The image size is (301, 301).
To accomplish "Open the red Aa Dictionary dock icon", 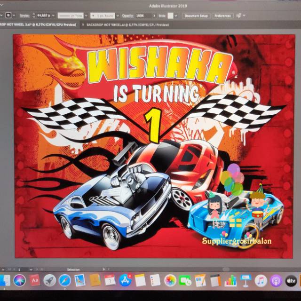I will tap(35, 280).
